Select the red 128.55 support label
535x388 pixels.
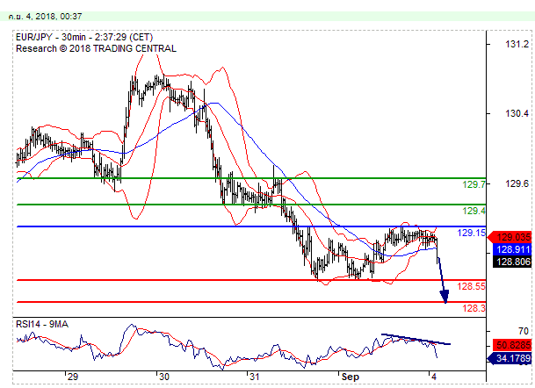(471, 286)
